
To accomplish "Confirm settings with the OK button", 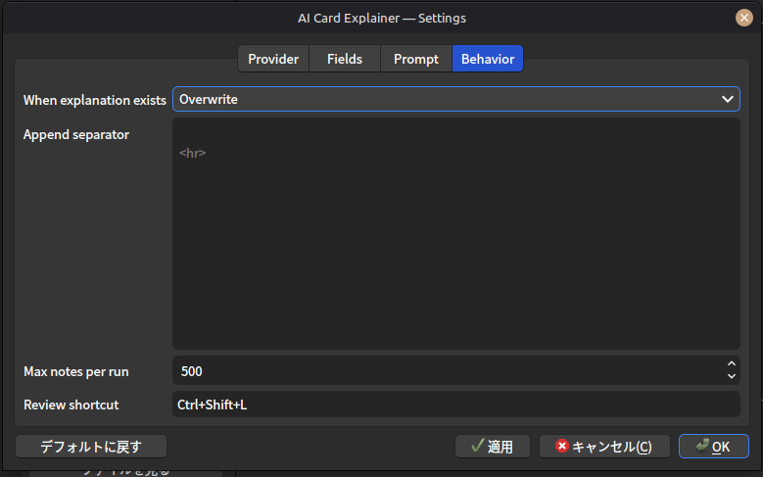I will coord(713,447).
